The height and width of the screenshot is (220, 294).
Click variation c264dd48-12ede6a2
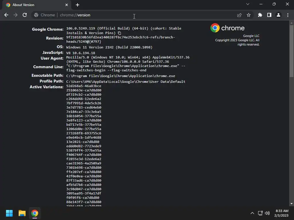(x=84, y=99)
